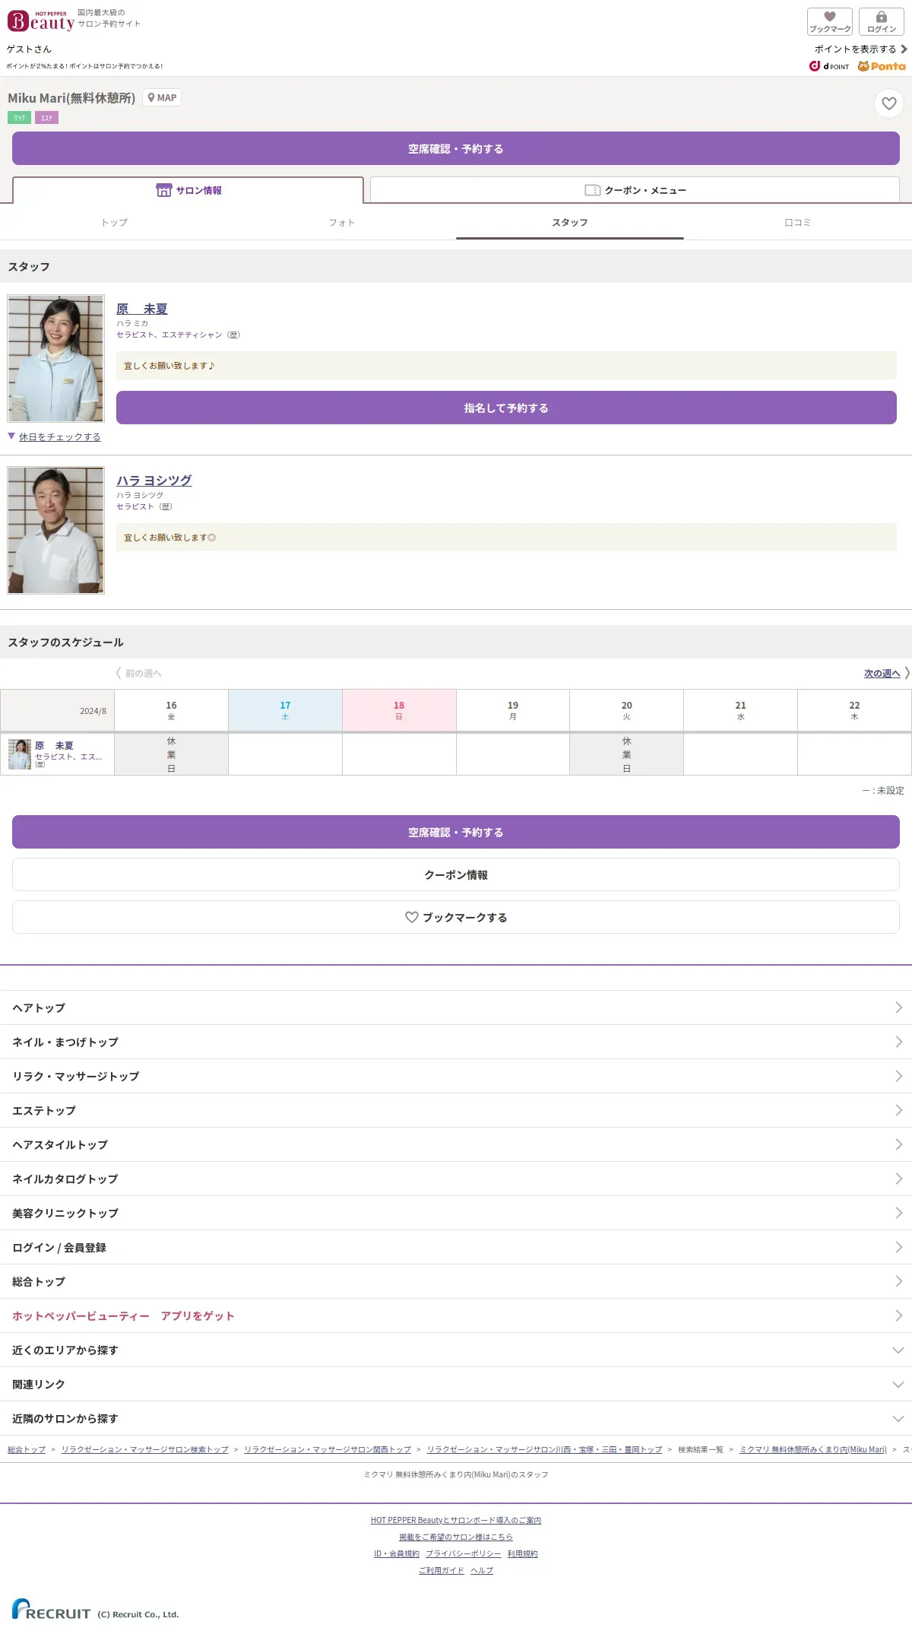Image resolution: width=912 pixels, height=1631 pixels.
Task: Open 原 未夏 name link
Action: (x=142, y=309)
